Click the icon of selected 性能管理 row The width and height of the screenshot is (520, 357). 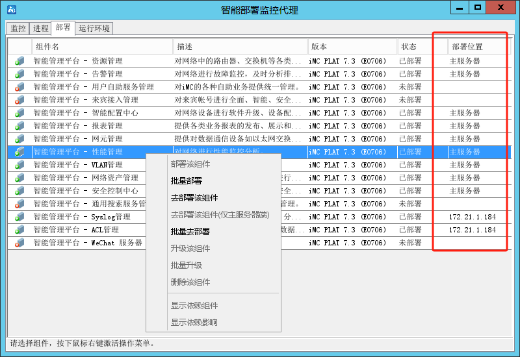(x=19, y=152)
